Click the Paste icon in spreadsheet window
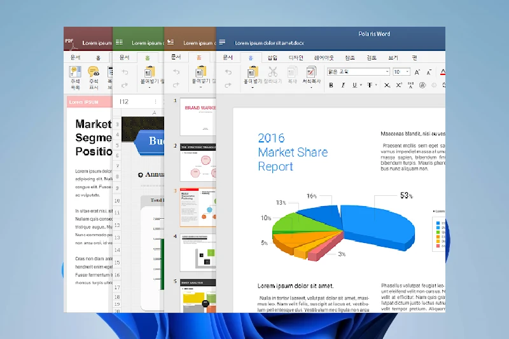Viewport: 509px width, 339px height. point(150,72)
